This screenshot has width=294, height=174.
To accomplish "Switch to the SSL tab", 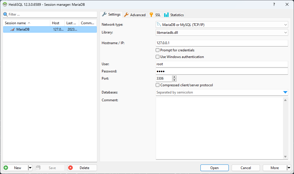I will pos(155,15).
